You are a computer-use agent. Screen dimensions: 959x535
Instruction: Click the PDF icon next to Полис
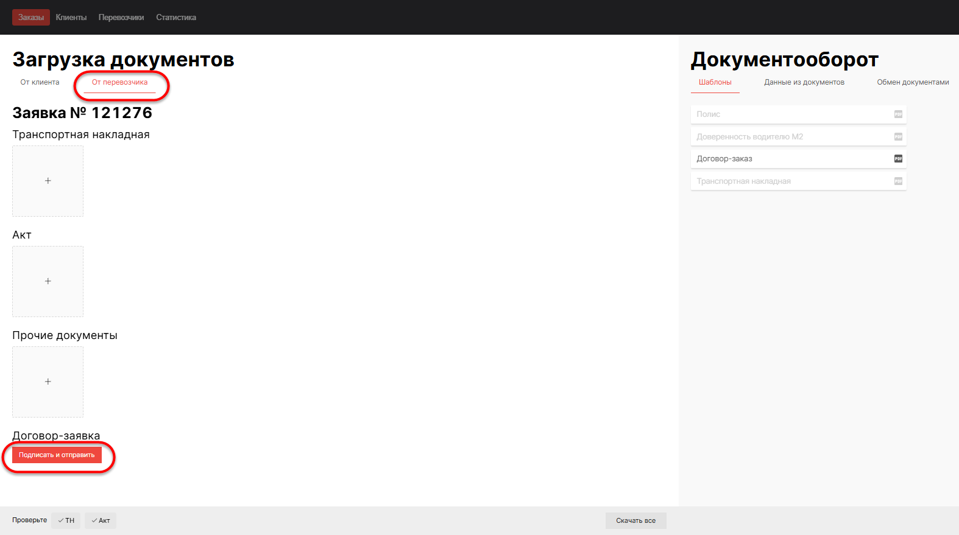(898, 114)
